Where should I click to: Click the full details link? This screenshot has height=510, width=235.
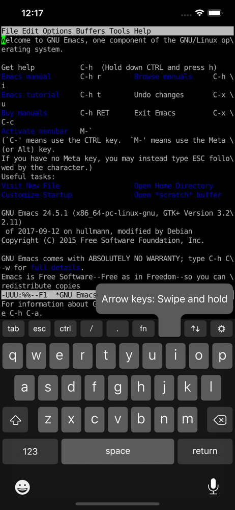[55, 268]
